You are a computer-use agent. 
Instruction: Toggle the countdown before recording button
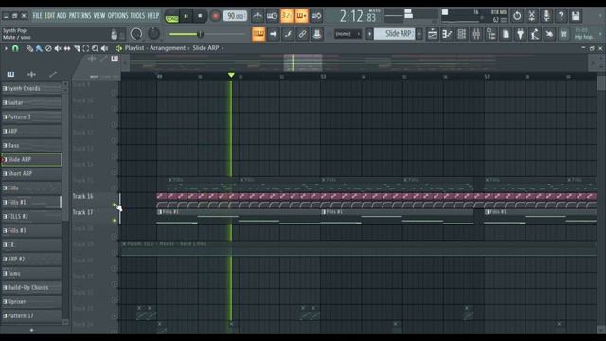point(287,16)
